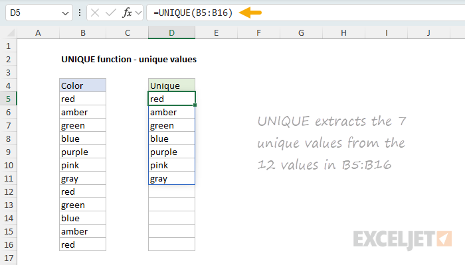Viewport: 465px width, 265px height.
Task: Select cell B13 containing 'green'
Action: pyautogui.click(x=83, y=205)
